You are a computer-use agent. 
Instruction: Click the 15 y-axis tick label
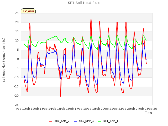pyautogui.click(x=17, y=31)
